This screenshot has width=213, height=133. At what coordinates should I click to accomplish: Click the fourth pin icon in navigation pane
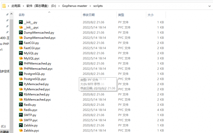[x=7, y=32]
